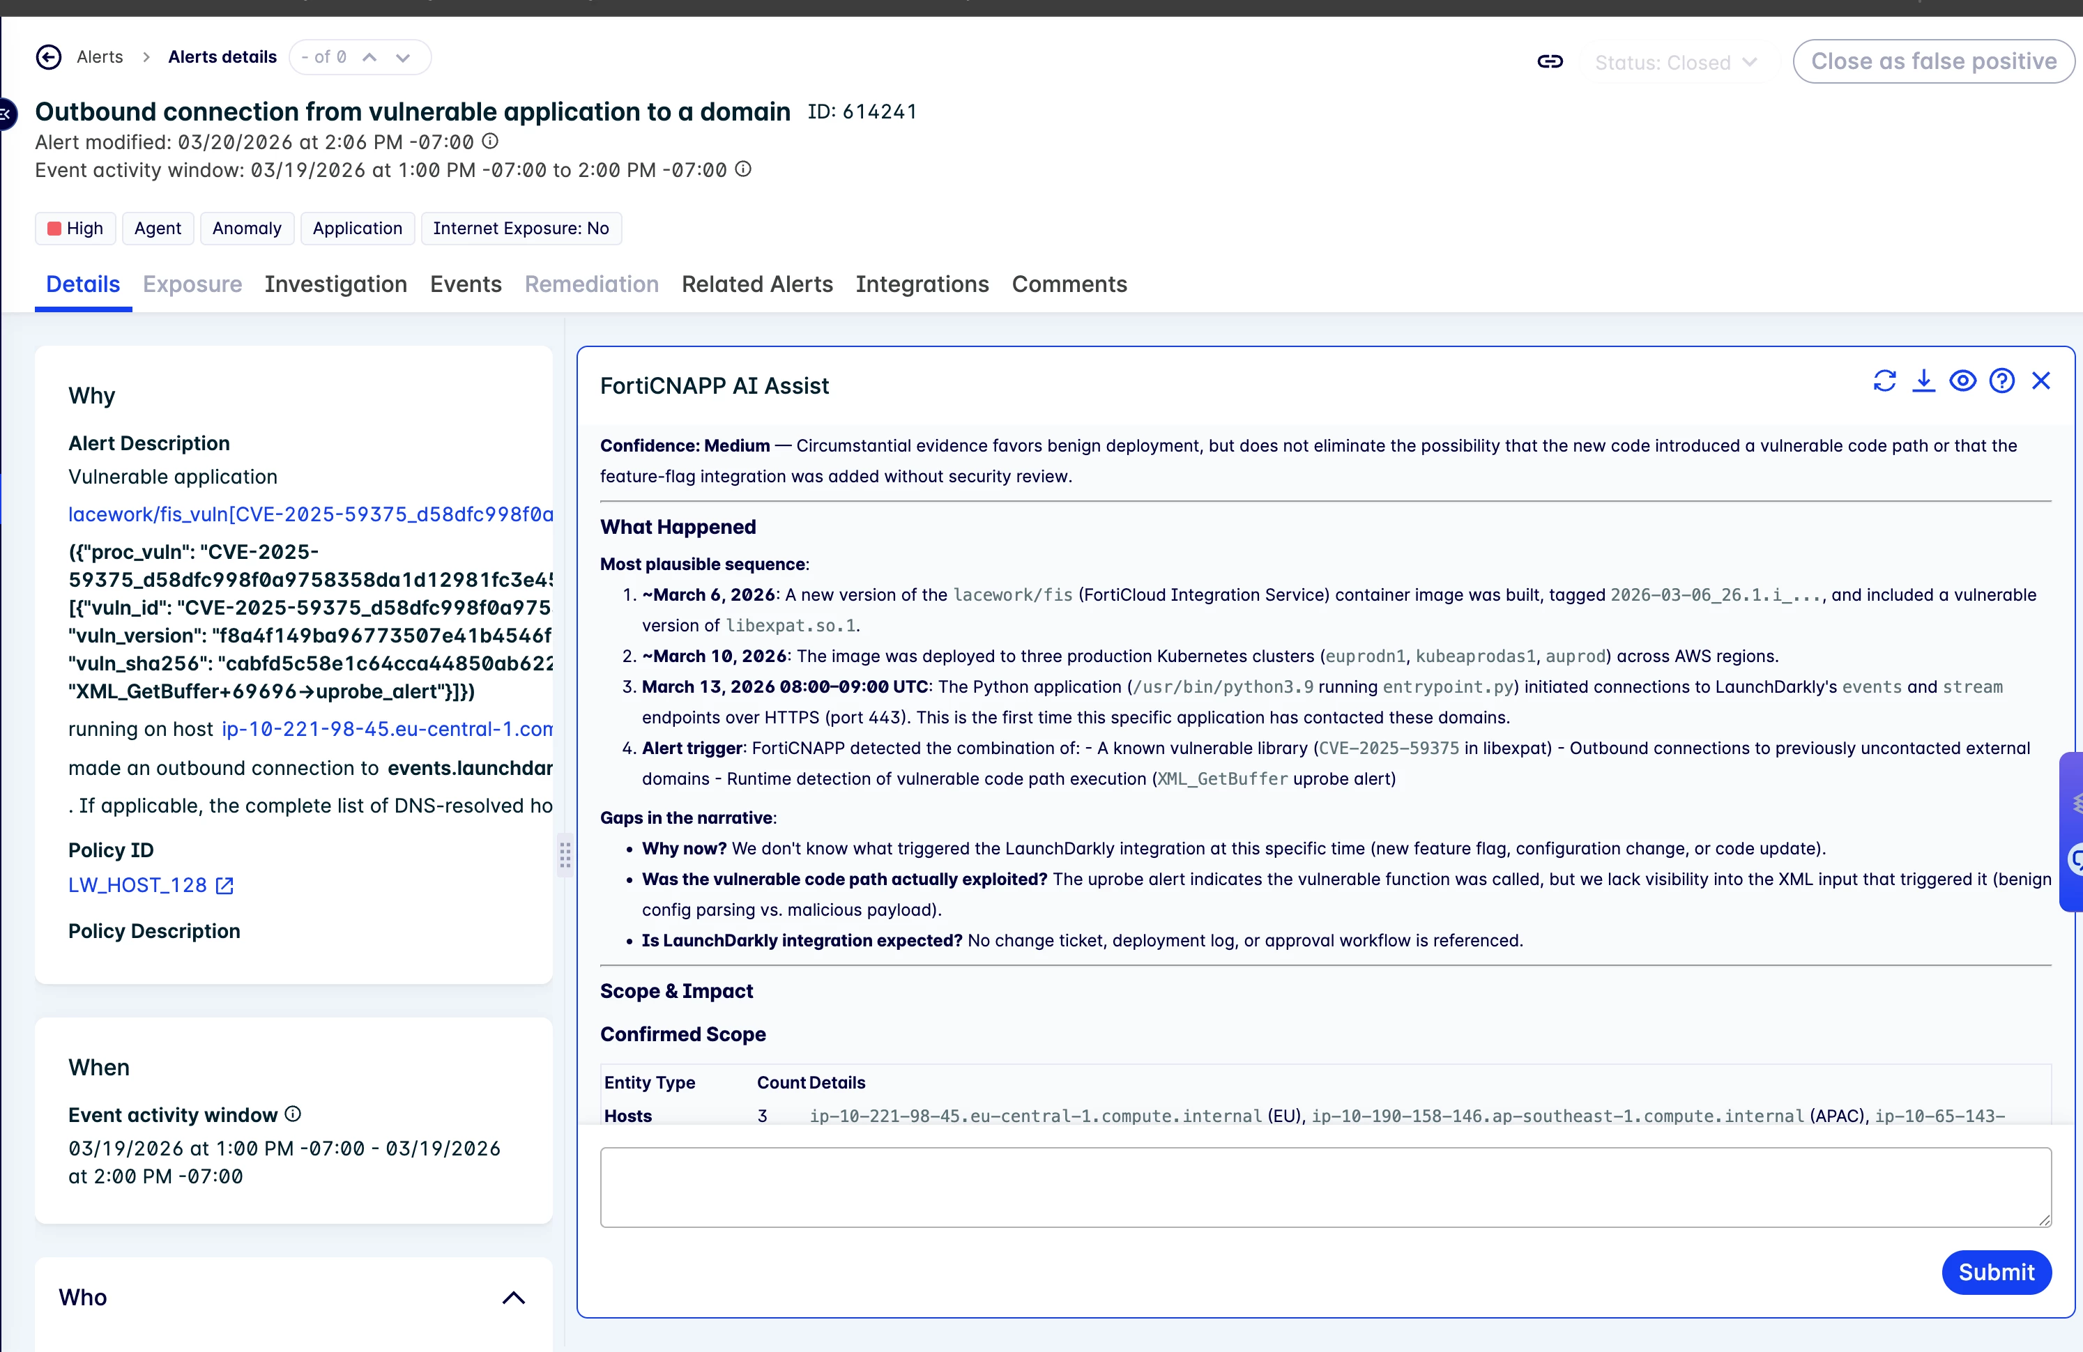Image resolution: width=2083 pixels, height=1352 pixels.
Task: Switch to the Details tab
Action: click(x=83, y=284)
